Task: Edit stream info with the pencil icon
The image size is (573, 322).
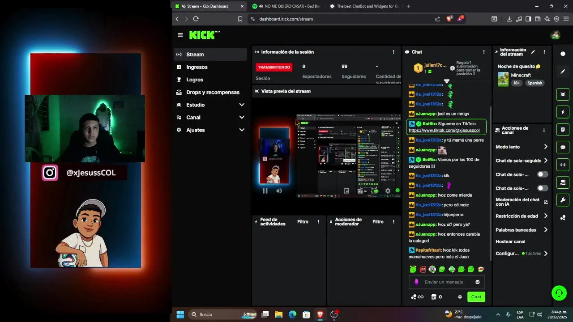Action: pos(533,52)
